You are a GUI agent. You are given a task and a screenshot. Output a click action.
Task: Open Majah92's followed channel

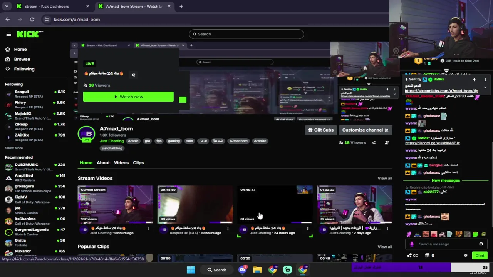coord(35,116)
